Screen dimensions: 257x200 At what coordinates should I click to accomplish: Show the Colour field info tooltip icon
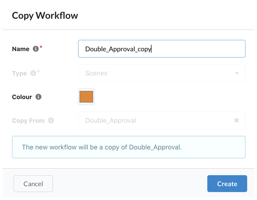pos(38,97)
